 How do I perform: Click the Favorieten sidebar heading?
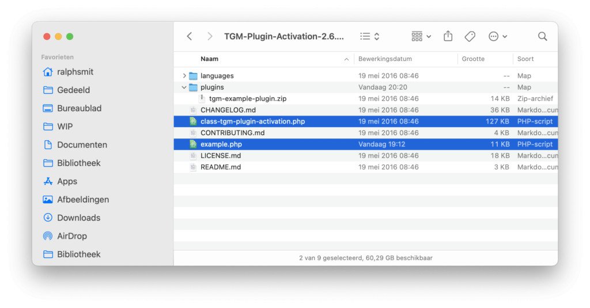(57, 57)
